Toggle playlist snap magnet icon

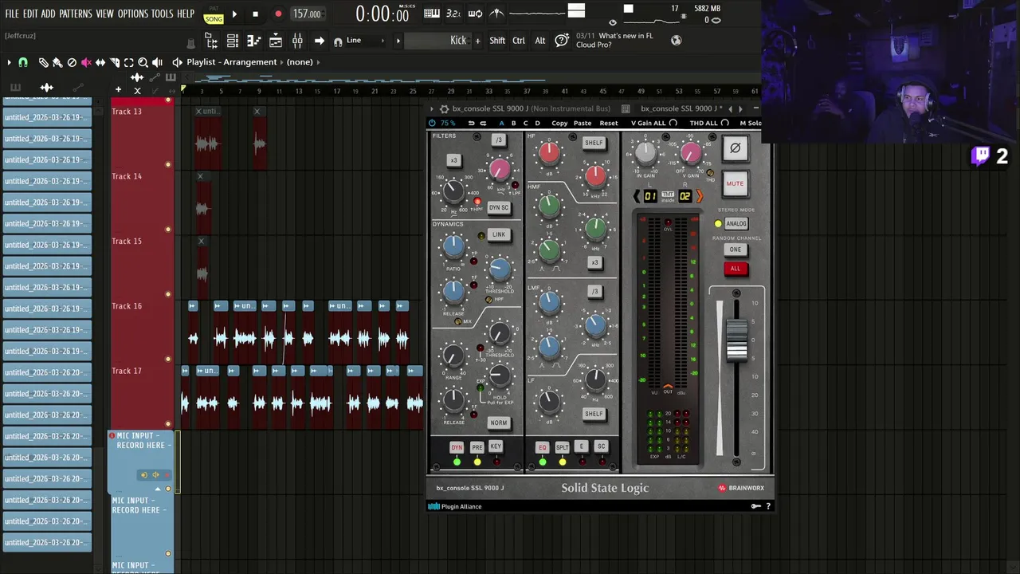tap(23, 62)
